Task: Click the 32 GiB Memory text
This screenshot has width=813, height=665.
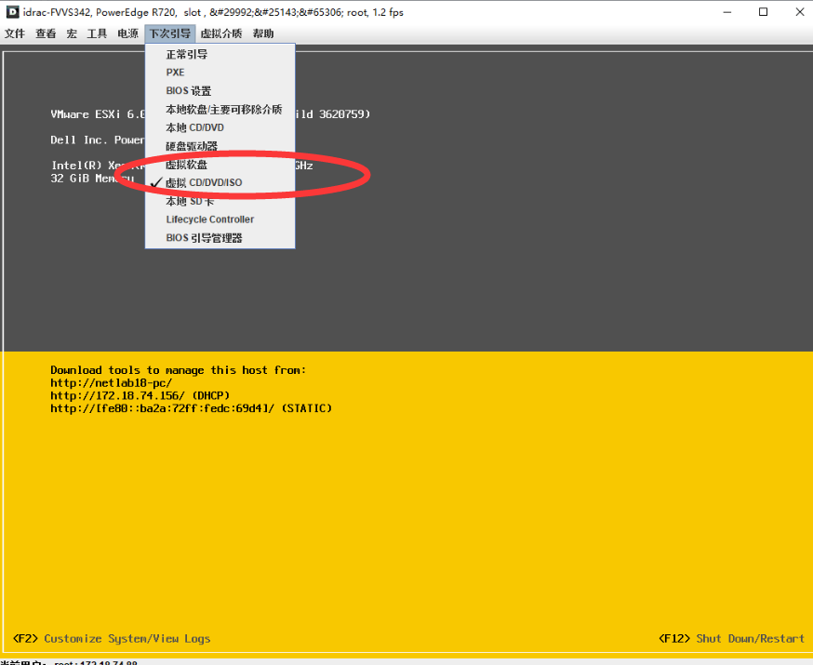Action: coord(92,179)
